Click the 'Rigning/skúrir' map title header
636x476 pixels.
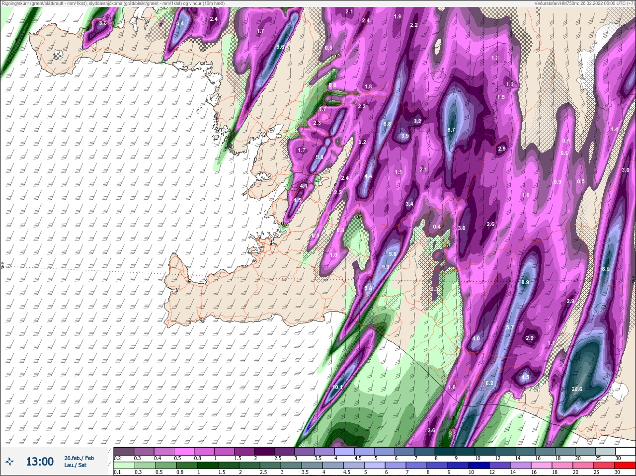112,3
